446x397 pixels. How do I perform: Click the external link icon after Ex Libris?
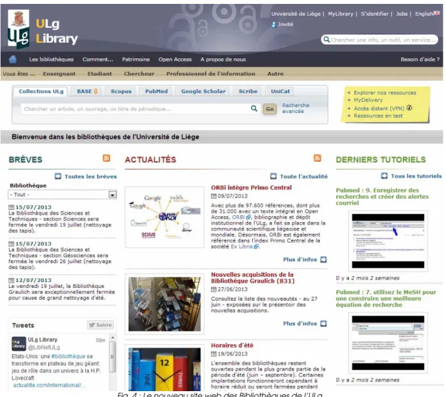[x=256, y=247]
